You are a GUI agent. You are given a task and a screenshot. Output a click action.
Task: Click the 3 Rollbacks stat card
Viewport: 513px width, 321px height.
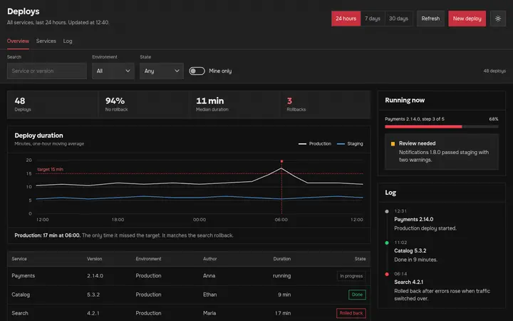click(325, 104)
